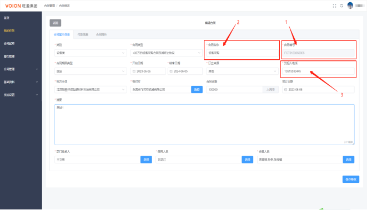Click the calendar icon in 开始日期 field

click(x=134, y=71)
